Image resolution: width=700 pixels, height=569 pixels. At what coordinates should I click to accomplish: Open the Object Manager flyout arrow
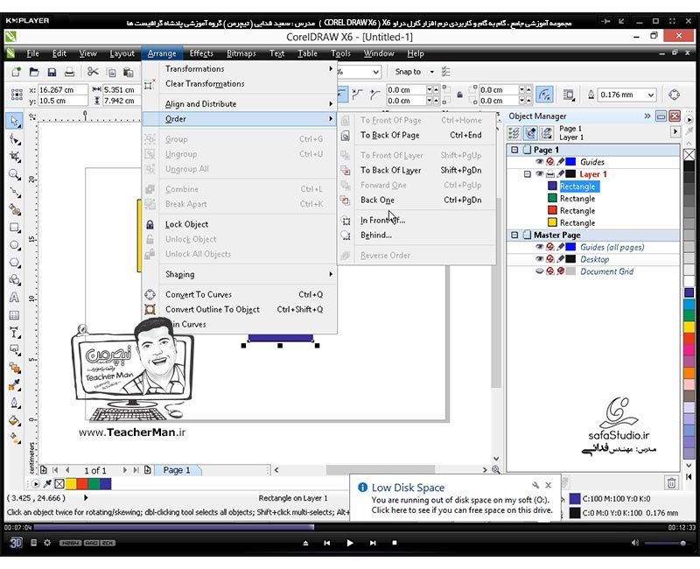[x=675, y=132]
